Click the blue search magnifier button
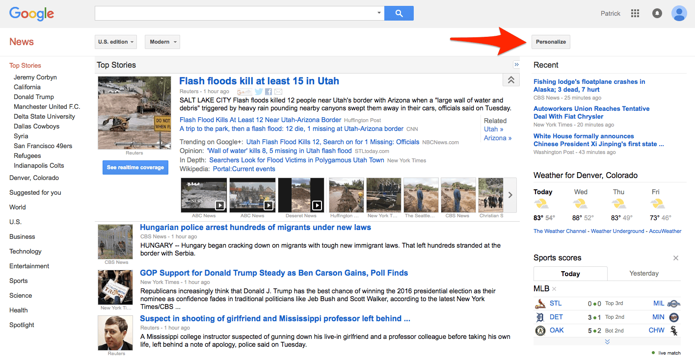Screen dimensions: 695x359 coord(399,13)
